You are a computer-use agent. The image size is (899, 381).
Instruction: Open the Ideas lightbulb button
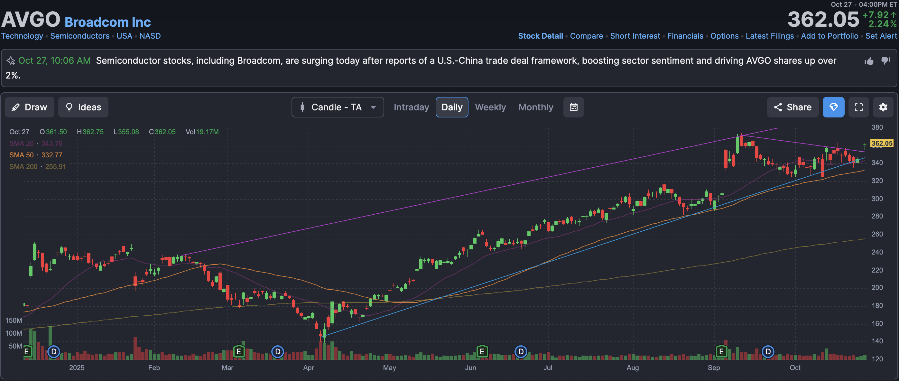[x=83, y=107]
